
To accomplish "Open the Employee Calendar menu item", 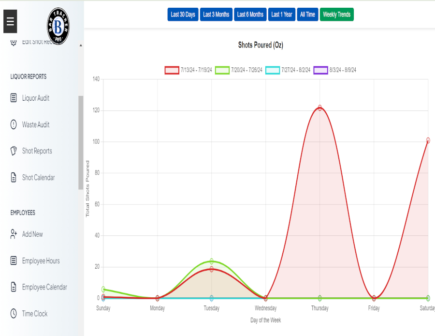I will click(44, 287).
